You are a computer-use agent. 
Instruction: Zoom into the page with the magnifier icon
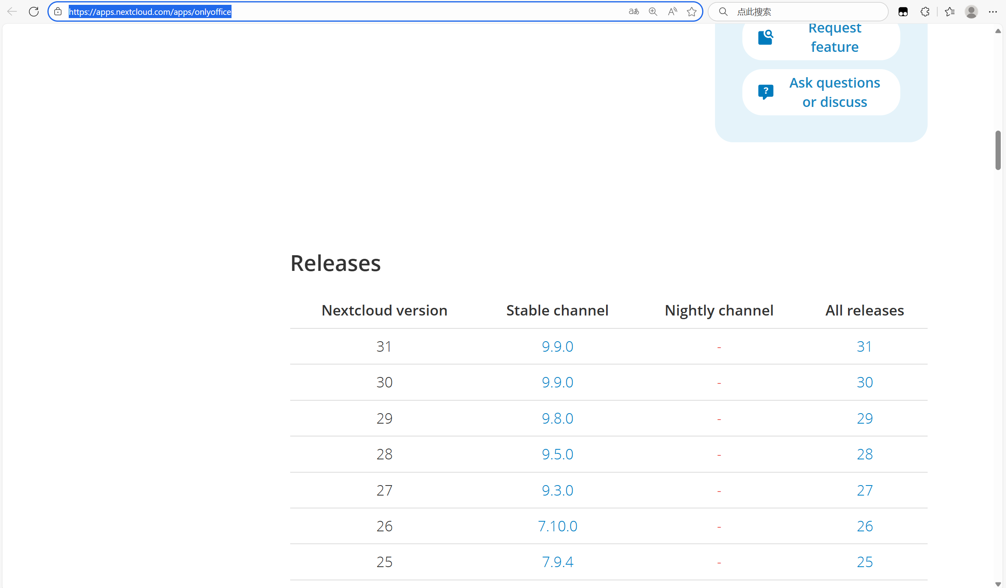(x=653, y=12)
